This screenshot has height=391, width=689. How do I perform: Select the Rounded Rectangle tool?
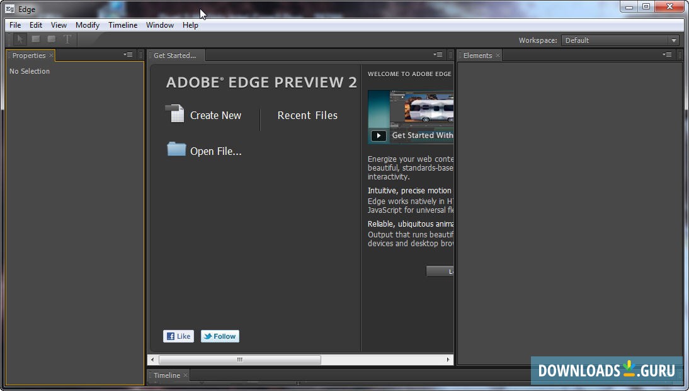52,39
